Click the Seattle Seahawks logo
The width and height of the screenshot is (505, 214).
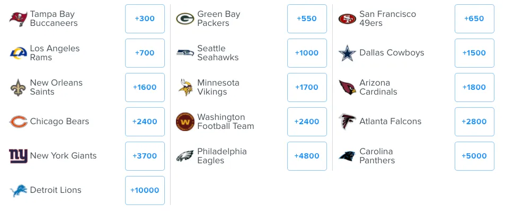click(185, 53)
